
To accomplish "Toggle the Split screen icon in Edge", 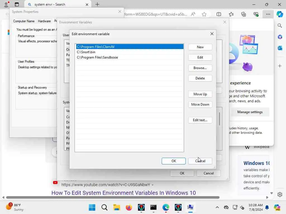I will point(219,14).
